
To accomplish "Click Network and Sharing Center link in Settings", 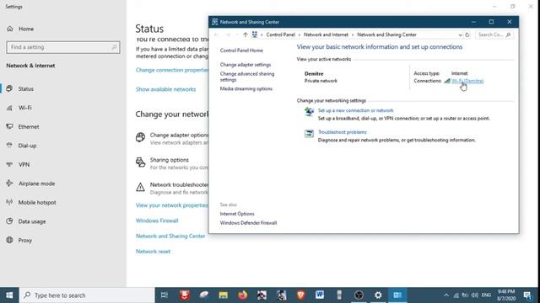I will [x=170, y=236].
